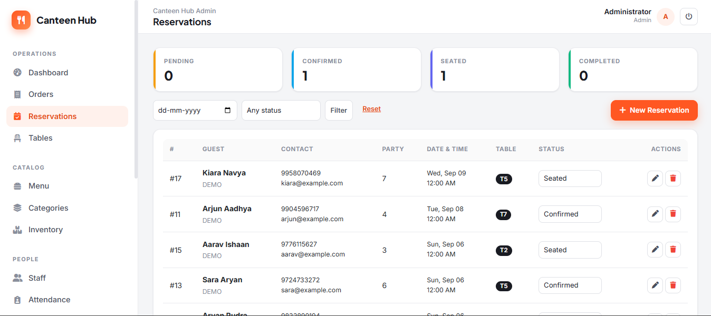Open Orders page from sidebar
Viewport: 711px width, 316px height.
(67, 94)
